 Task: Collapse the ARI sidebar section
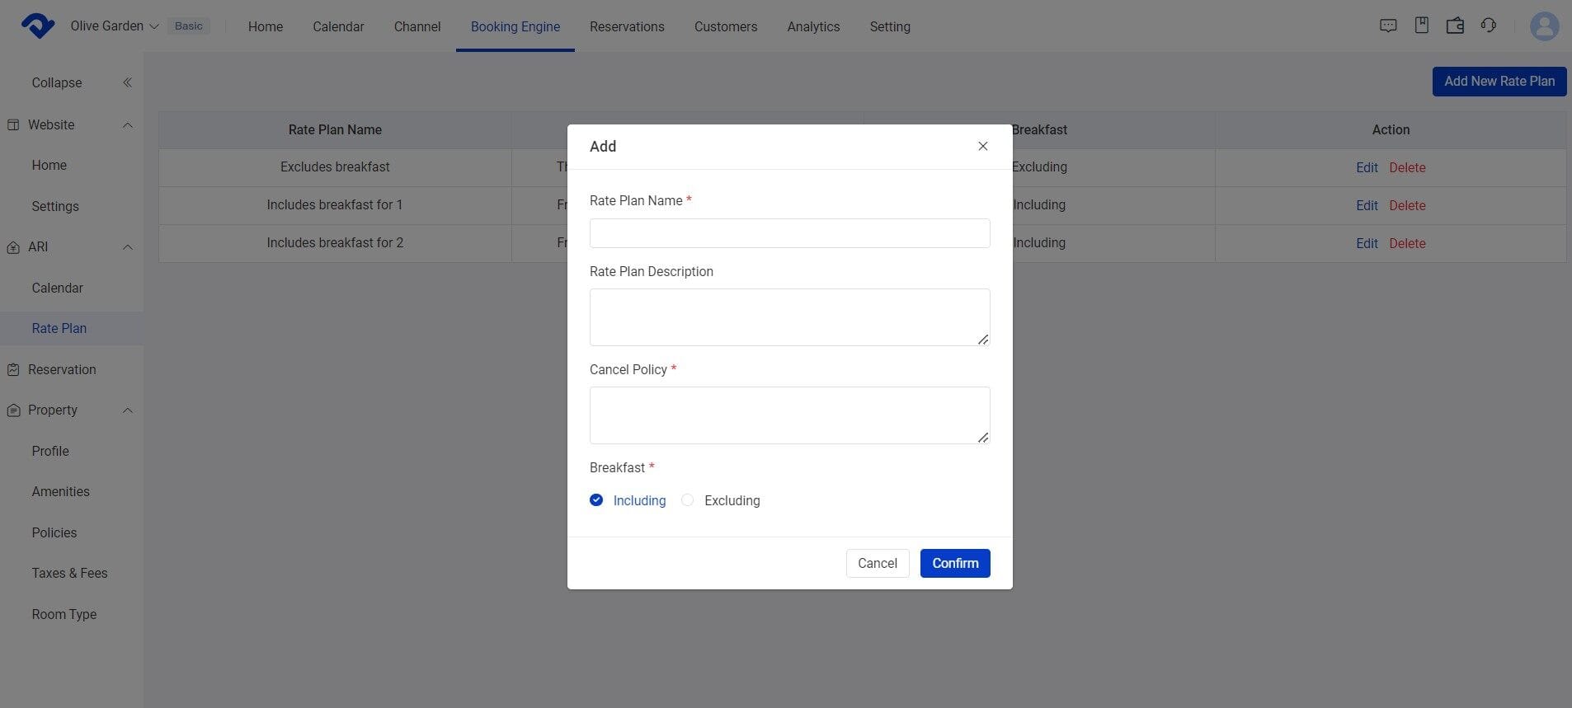click(127, 247)
